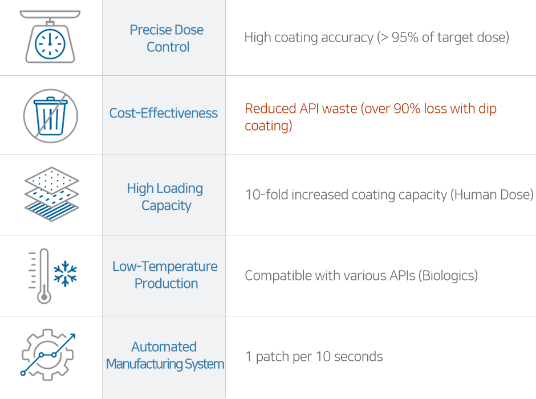This screenshot has width=536, height=399.
Task: Click the red "Reduced API waste" phrase
Action: pos(301,108)
